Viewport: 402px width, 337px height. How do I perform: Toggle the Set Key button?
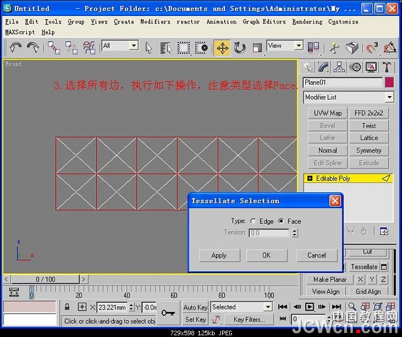195,320
